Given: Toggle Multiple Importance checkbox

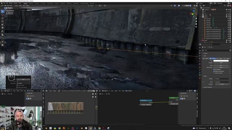Looking at the screenshot, I should (x=214, y=71).
